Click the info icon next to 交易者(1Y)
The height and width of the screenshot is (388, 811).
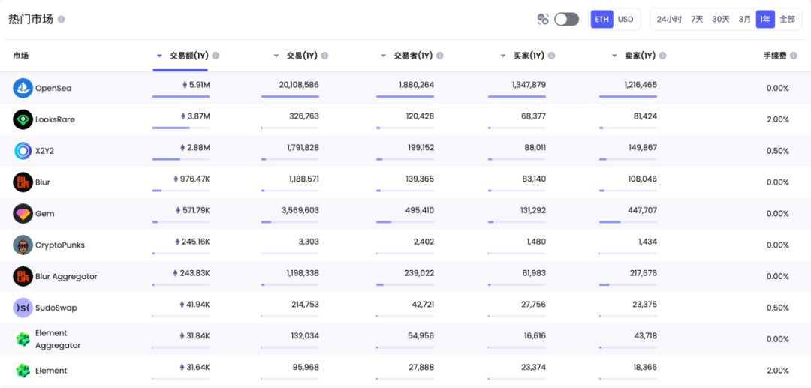coord(439,56)
